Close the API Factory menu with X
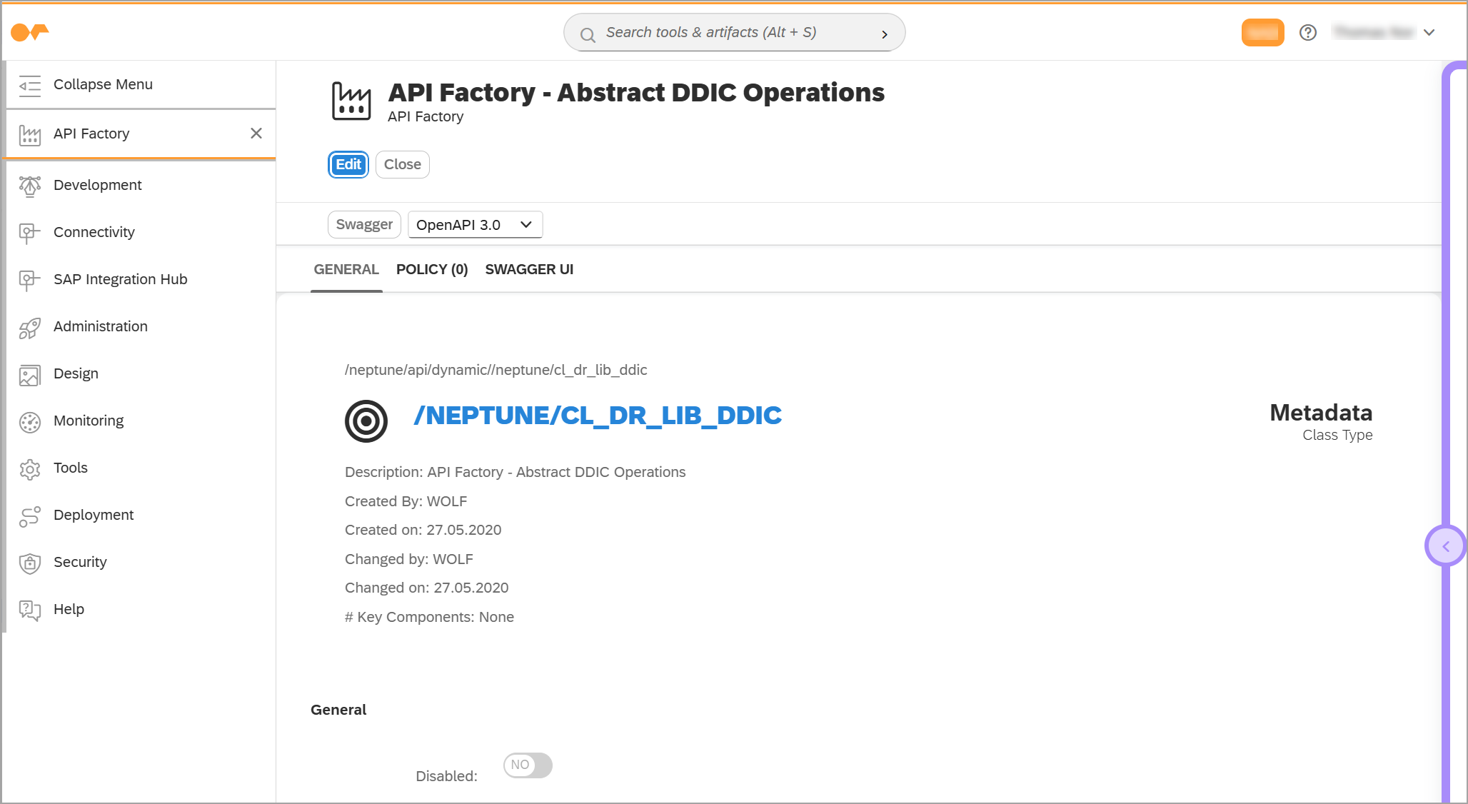Screen dimensions: 1468x804 (256, 133)
